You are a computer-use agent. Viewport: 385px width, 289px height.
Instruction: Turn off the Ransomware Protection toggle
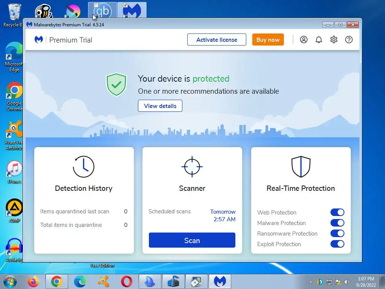(337, 233)
